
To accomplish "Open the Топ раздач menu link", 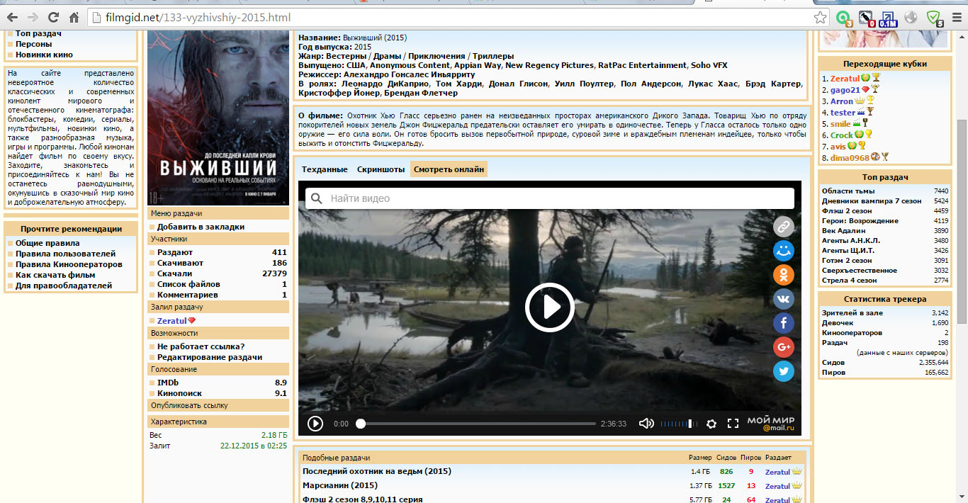I will coord(38,33).
